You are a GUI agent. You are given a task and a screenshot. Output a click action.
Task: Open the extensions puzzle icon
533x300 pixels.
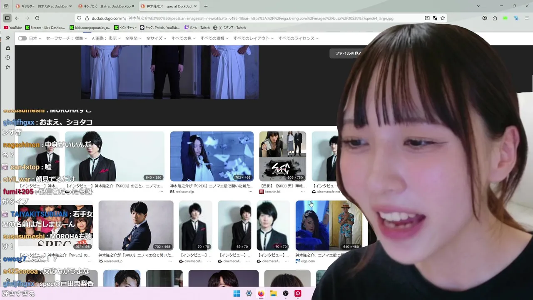(x=495, y=18)
